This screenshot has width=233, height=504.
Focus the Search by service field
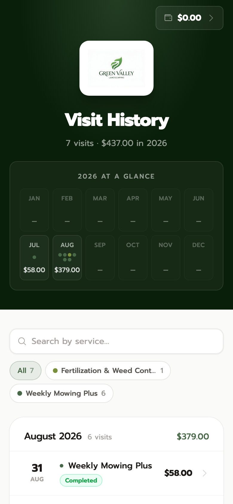tap(116, 341)
